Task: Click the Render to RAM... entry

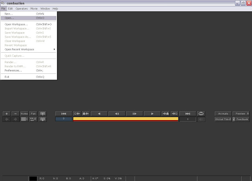Action: pos(29,66)
